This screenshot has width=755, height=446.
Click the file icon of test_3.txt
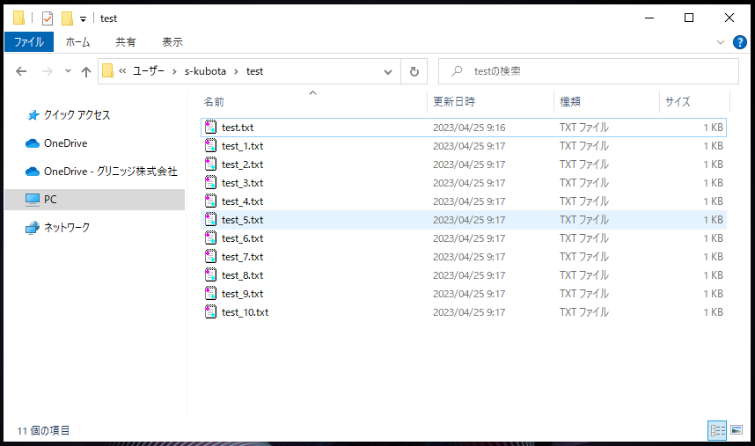(211, 182)
